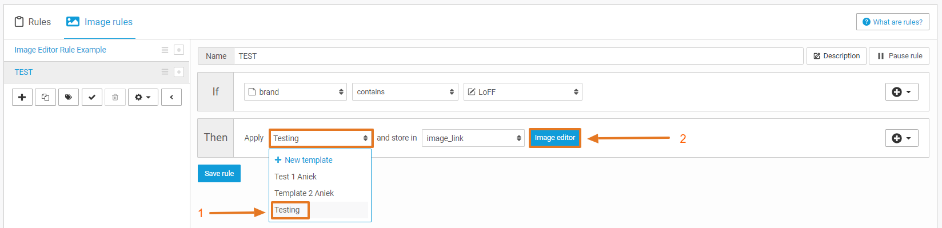Open the Image editor
Viewport: 942px width, 228px height.
pyautogui.click(x=555, y=138)
